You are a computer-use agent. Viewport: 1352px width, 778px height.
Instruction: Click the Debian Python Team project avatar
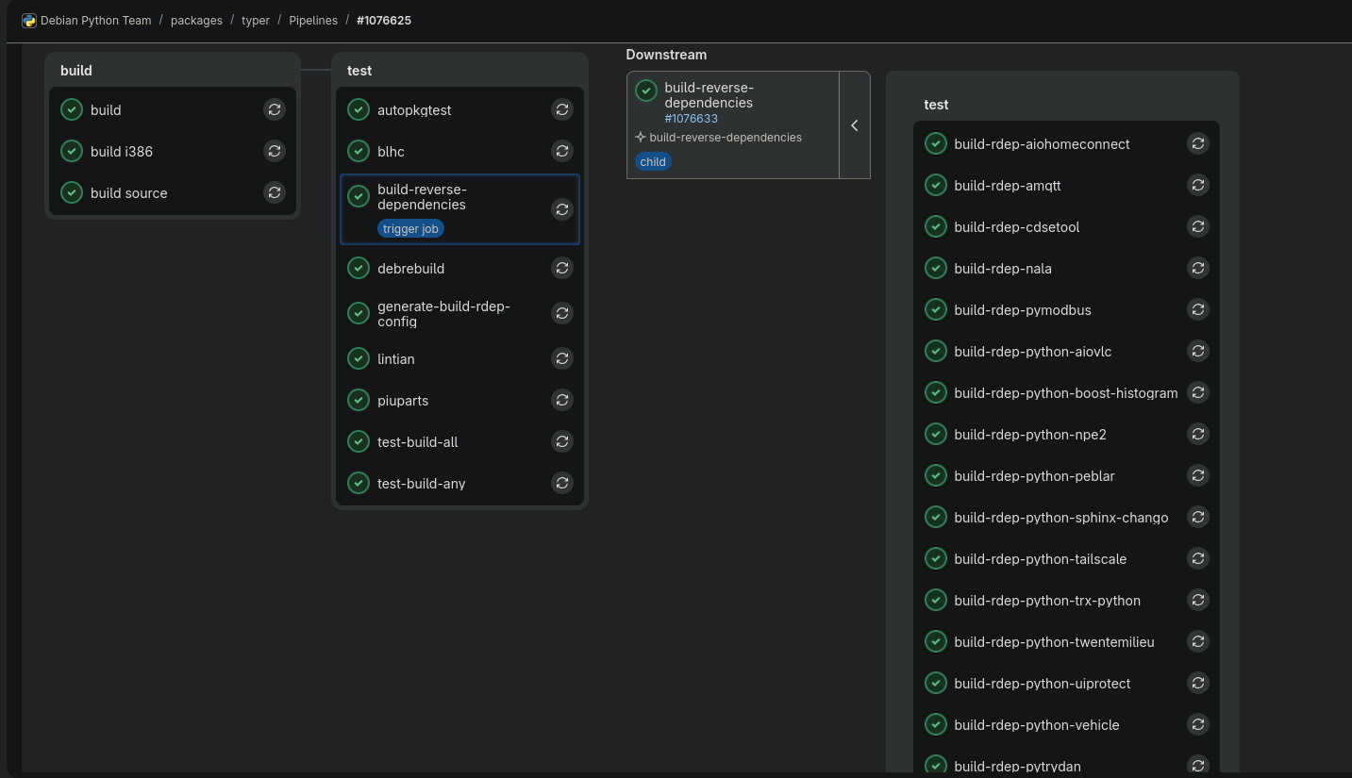tap(29, 20)
